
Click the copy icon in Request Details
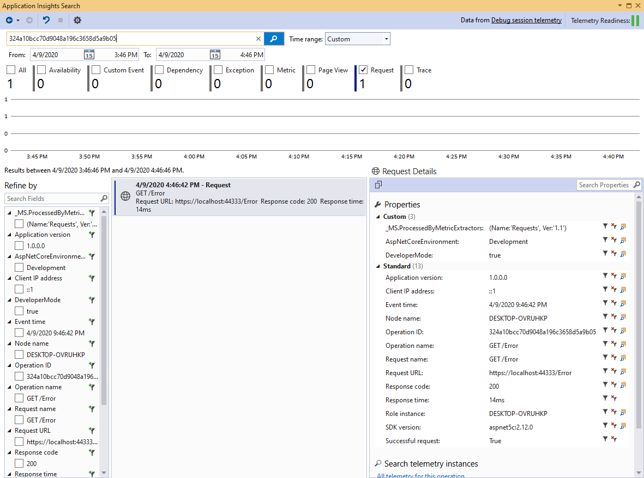[x=378, y=185]
